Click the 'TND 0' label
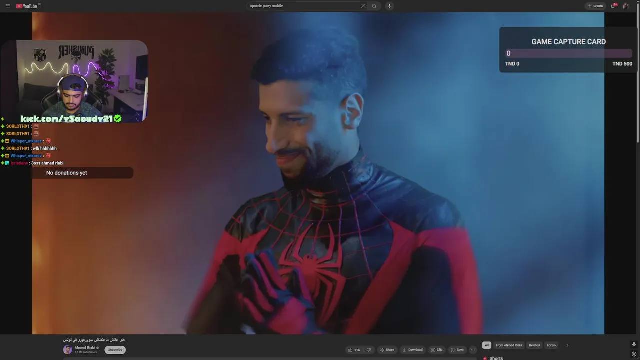The image size is (640, 360). click(512, 64)
